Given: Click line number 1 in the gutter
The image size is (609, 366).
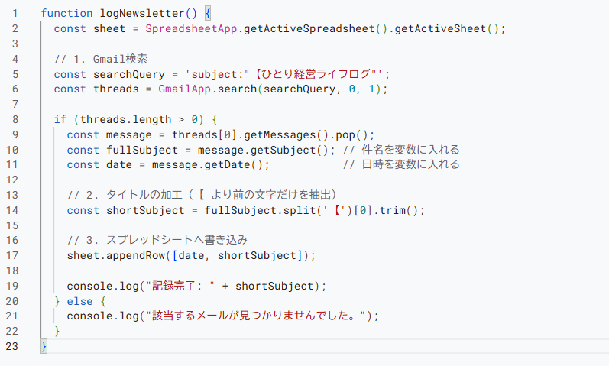Looking at the screenshot, I should [15, 14].
